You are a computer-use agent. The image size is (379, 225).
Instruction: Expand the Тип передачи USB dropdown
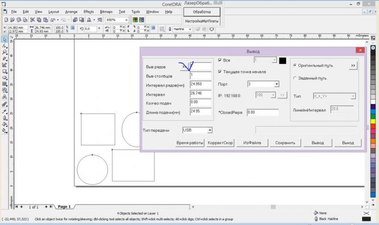click(x=210, y=130)
